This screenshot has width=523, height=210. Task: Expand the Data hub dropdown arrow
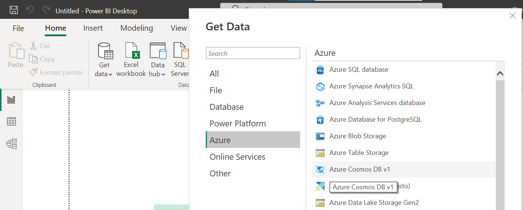pos(163,74)
